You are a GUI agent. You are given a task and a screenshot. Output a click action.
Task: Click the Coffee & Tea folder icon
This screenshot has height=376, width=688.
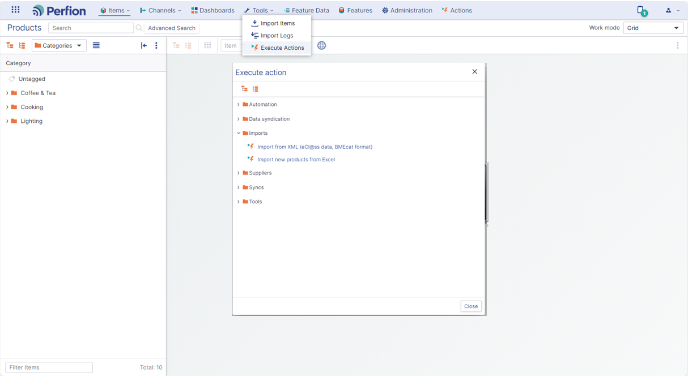[14, 93]
